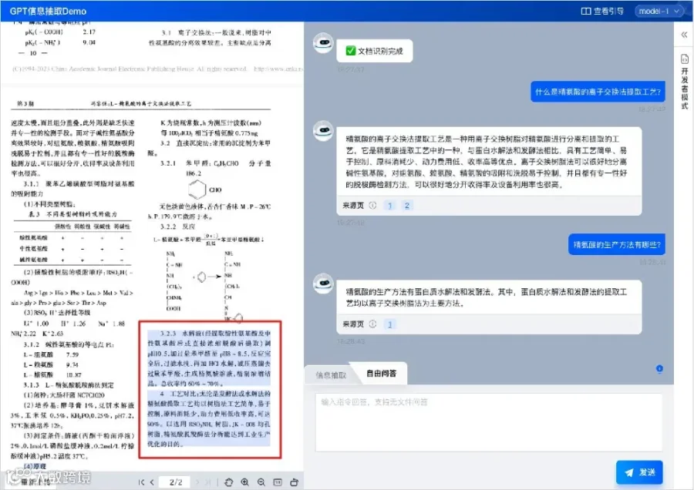Rotate the document view
The height and width of the screenshot is (490, 694).
click(294, 482)
